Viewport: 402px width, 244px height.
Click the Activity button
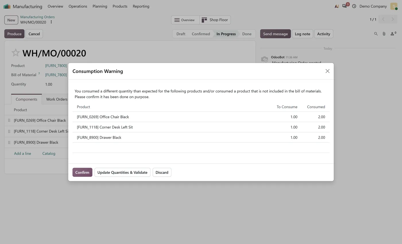point(324,34)
